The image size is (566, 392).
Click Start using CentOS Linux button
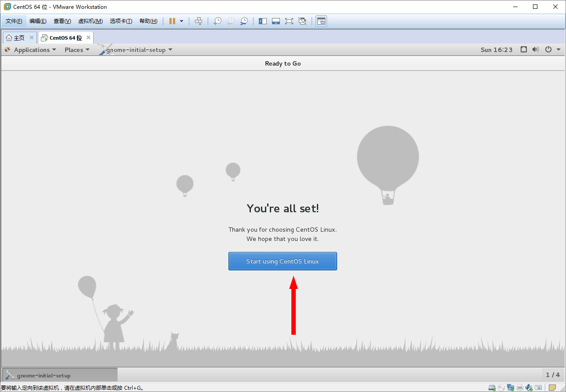[x=283, y=261]
